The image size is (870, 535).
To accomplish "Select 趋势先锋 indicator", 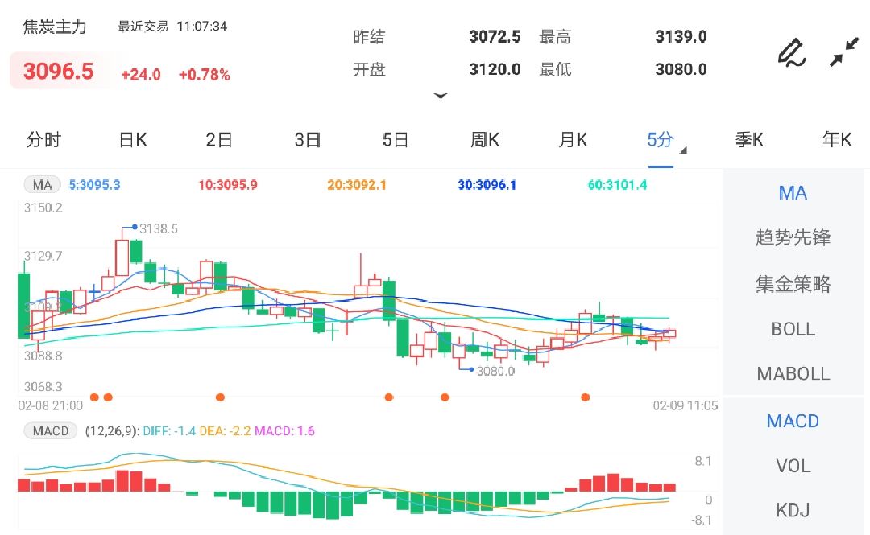I will pos(793,237).
